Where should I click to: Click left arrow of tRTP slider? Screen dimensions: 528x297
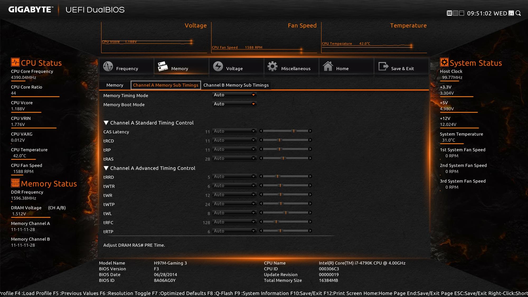click(x=261, y=231)
